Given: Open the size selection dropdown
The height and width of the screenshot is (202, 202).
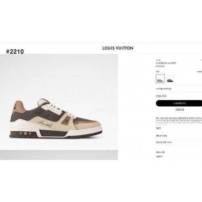Looking at the screenshot, I should 179,89.
